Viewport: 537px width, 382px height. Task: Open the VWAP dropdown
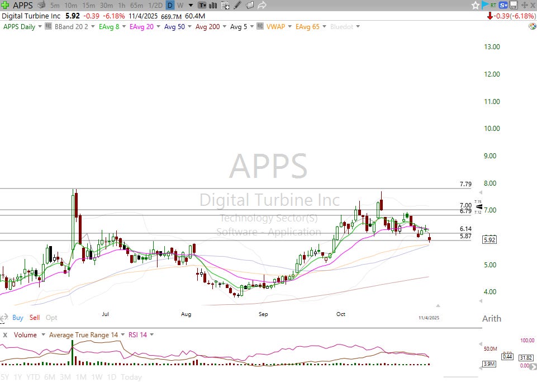[x=289, y=26]
